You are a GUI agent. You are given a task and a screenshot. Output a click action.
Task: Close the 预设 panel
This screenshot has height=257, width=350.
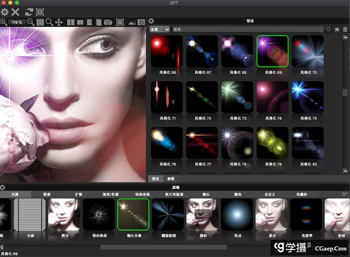[151, 21]
